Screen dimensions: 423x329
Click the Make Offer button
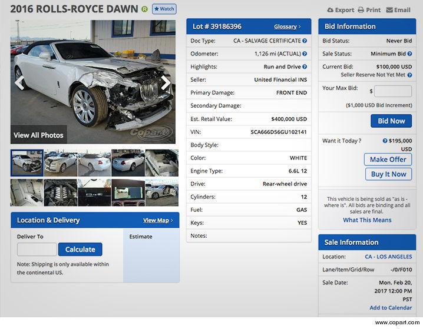[x=388, y=159]
